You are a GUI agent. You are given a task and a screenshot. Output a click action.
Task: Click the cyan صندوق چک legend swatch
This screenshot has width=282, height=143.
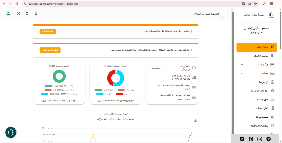click(x=100, y=94)
